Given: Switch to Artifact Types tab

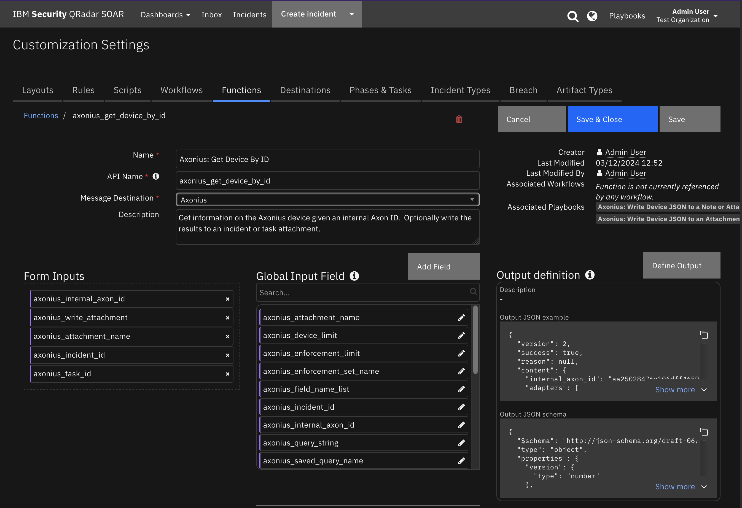Looking at the screenshot, I should point(584,90).
